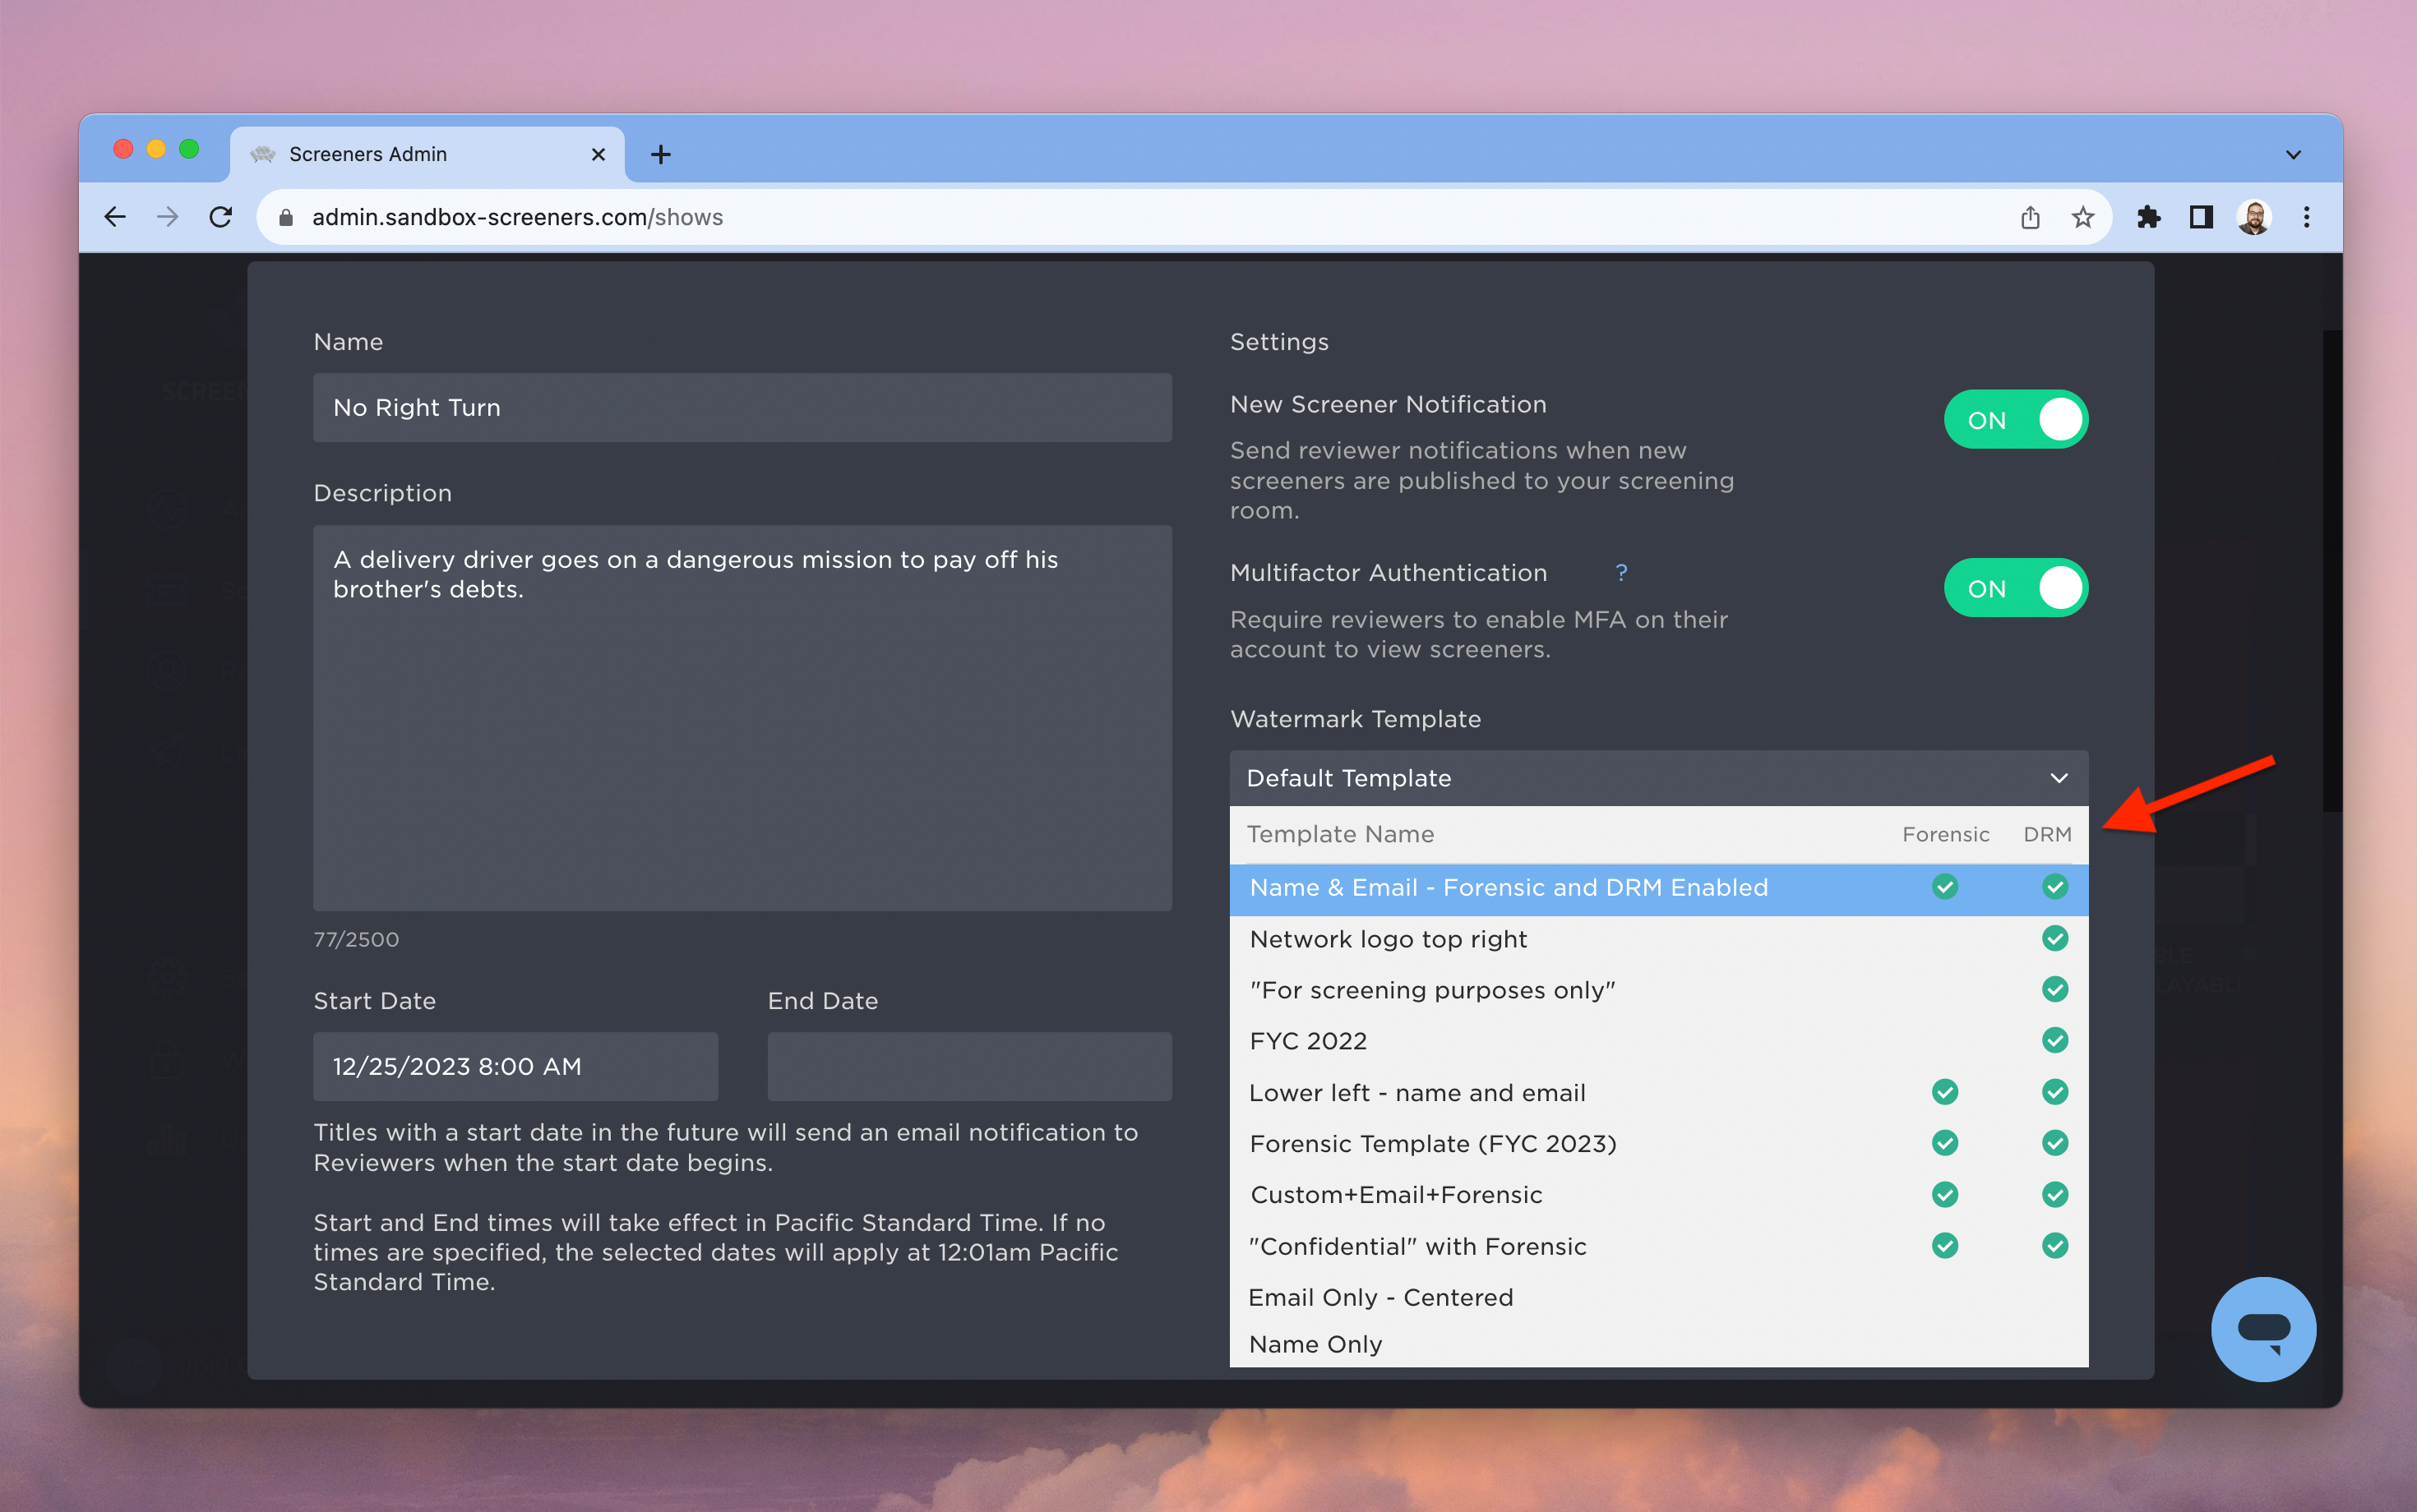
Task: Open the Chrome three-dot menu
Action: tap(2307, 217)
